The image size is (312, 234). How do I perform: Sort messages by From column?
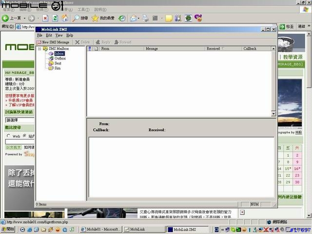pos(122,49)
